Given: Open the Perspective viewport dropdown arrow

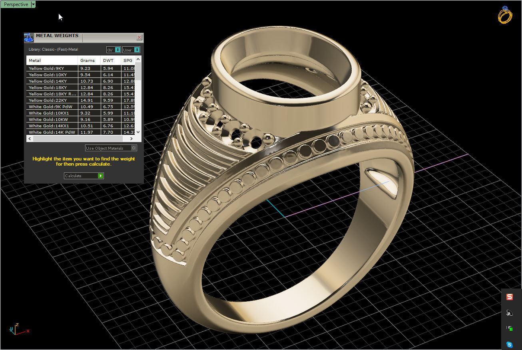Looking at the screenshot, I should (x=33, y=4).
